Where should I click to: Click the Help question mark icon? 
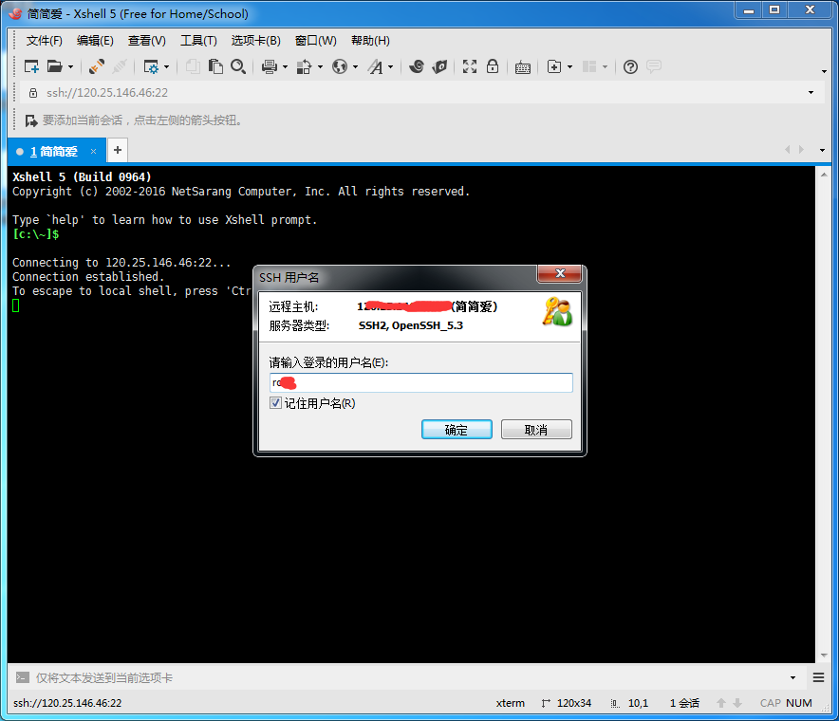click(x=630, y=66)
